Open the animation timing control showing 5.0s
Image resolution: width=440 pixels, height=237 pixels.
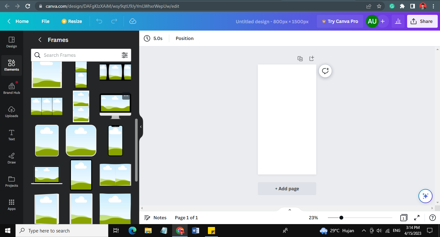[153, 38]
